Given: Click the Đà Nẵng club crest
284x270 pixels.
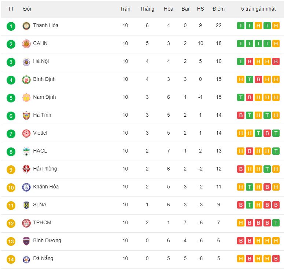Looking at the screenshot, I should pos(26,259).
